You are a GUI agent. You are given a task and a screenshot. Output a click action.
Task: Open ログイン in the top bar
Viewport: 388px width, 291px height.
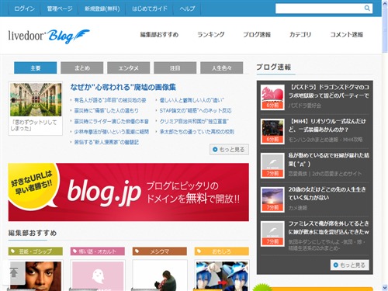click(x=25, y=9)
